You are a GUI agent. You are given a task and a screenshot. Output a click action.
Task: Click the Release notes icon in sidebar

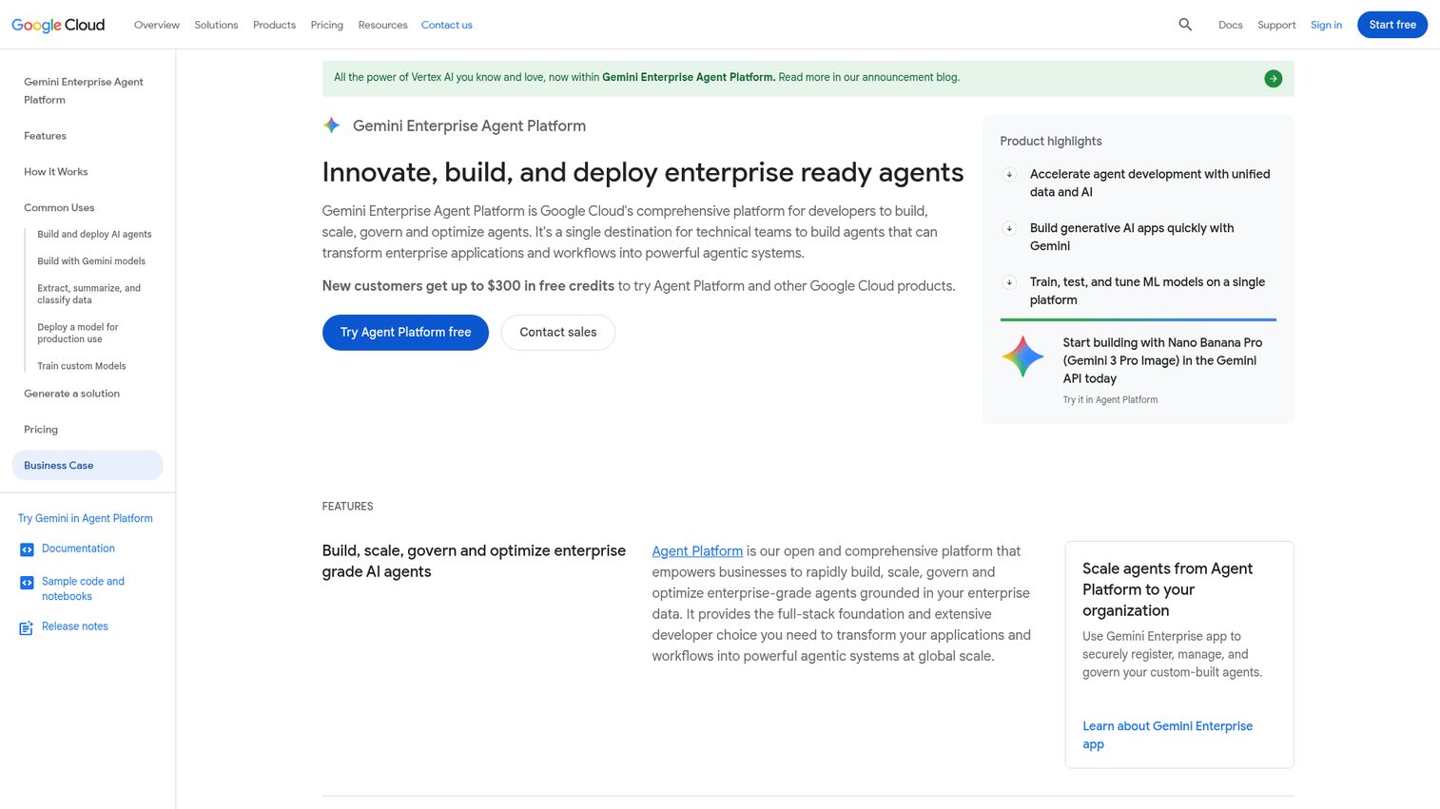(x=27, y=627)
